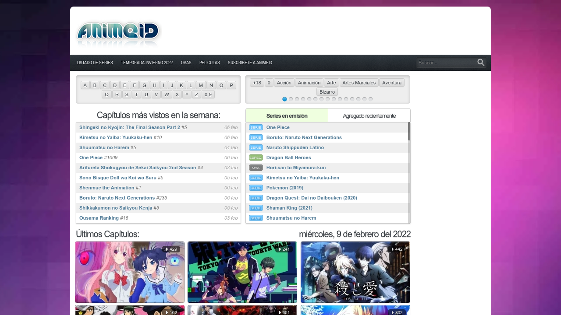Open Shingeki no Kyojin Final Season Part 2 #5

pos(133,127)
